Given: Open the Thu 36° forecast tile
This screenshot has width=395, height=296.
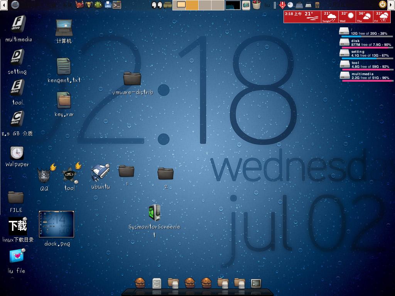Looking at the screenshot, I should (x=364, y=17).
